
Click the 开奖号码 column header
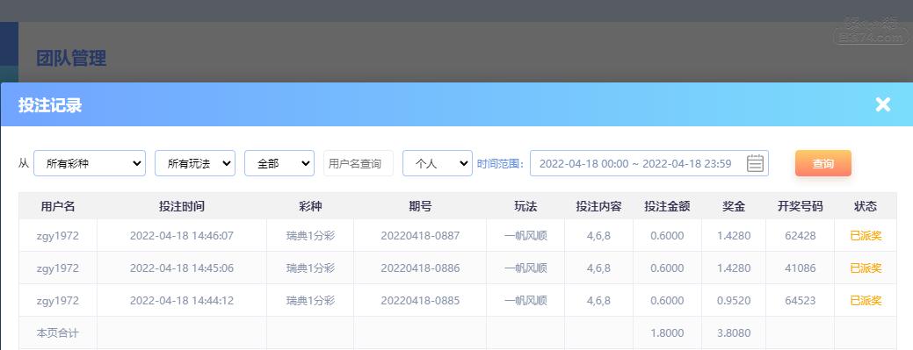coord(800,206)
